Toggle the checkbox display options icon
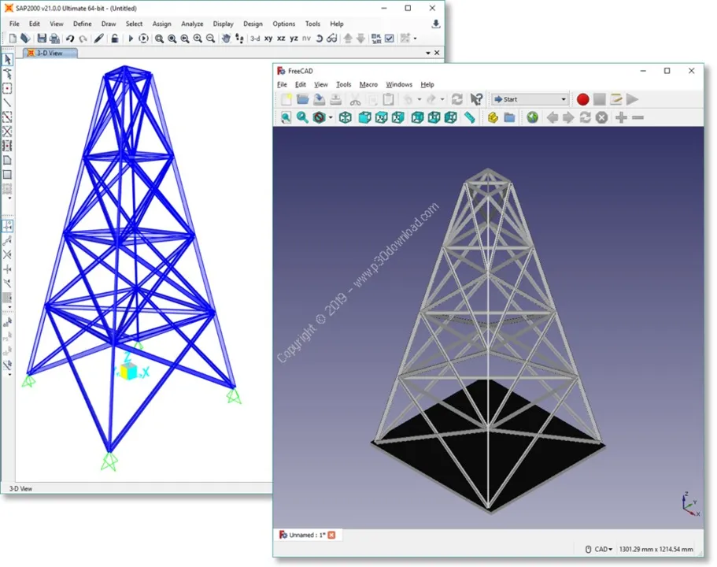Screen dimensions: 717x567 390,39
